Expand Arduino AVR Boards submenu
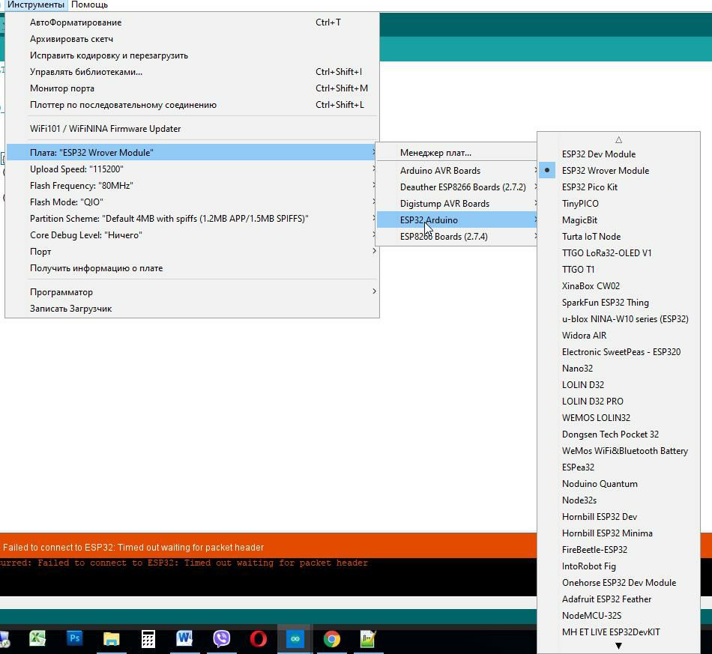The image size is (712, 654). click(457, 171)
